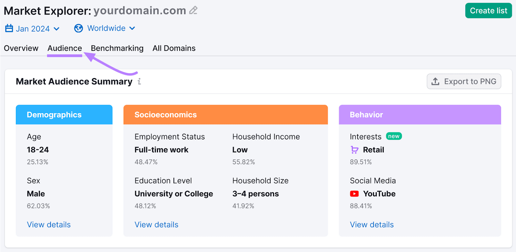Click the Male sex value
Viewport: 516px width, 252px height.
[x=36, y=194]
